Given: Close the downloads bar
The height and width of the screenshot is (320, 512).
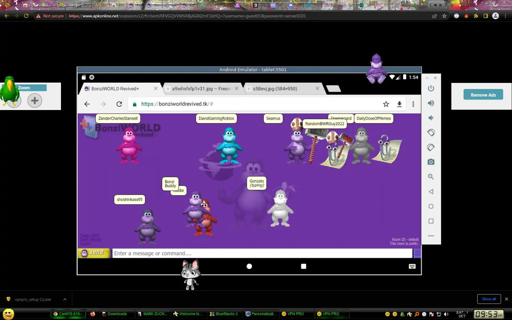Looking at the screenshot, I should click(507, 299).
